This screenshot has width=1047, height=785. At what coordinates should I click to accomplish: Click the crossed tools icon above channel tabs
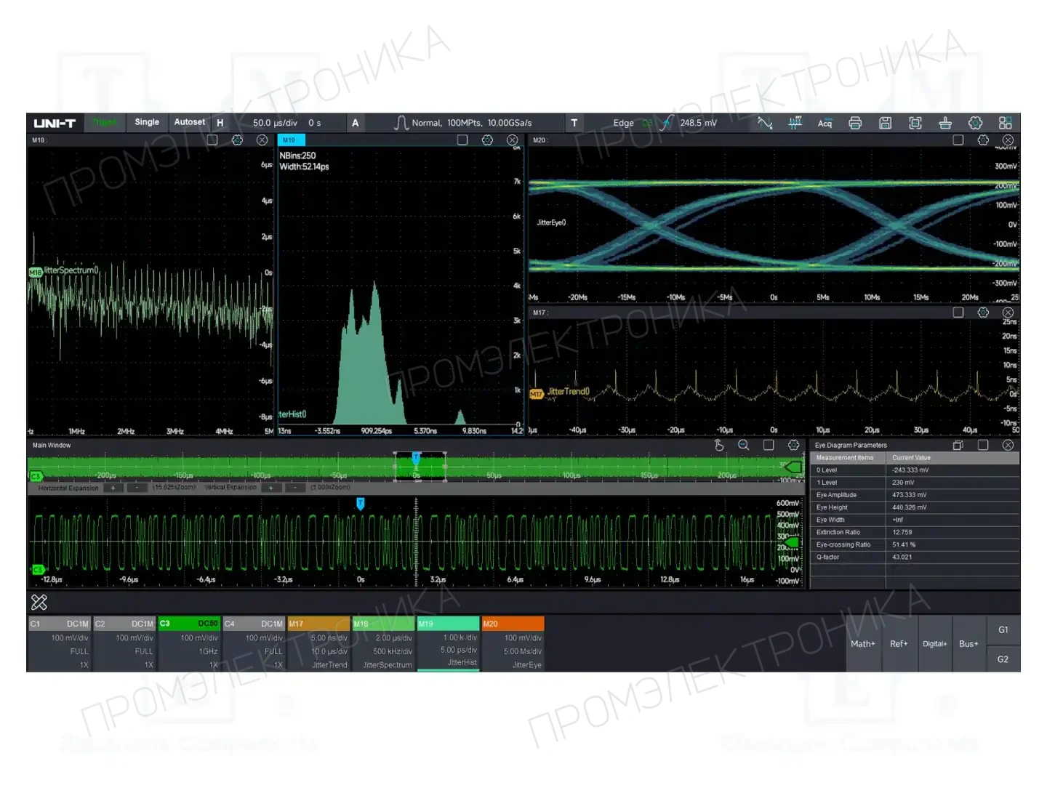(x=39, y=602)
